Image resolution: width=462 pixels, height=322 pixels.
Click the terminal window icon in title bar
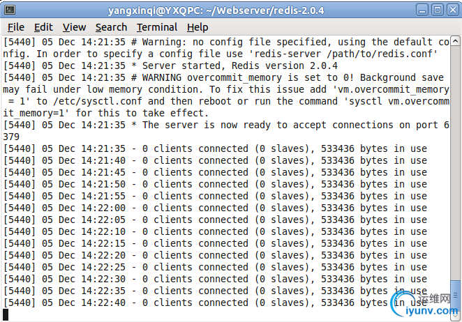pyautogui.click(x=10, y=10)
